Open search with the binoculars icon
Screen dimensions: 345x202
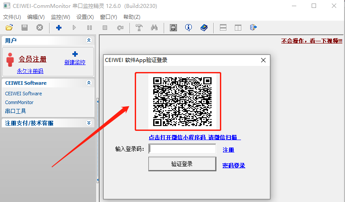point(154,28)
